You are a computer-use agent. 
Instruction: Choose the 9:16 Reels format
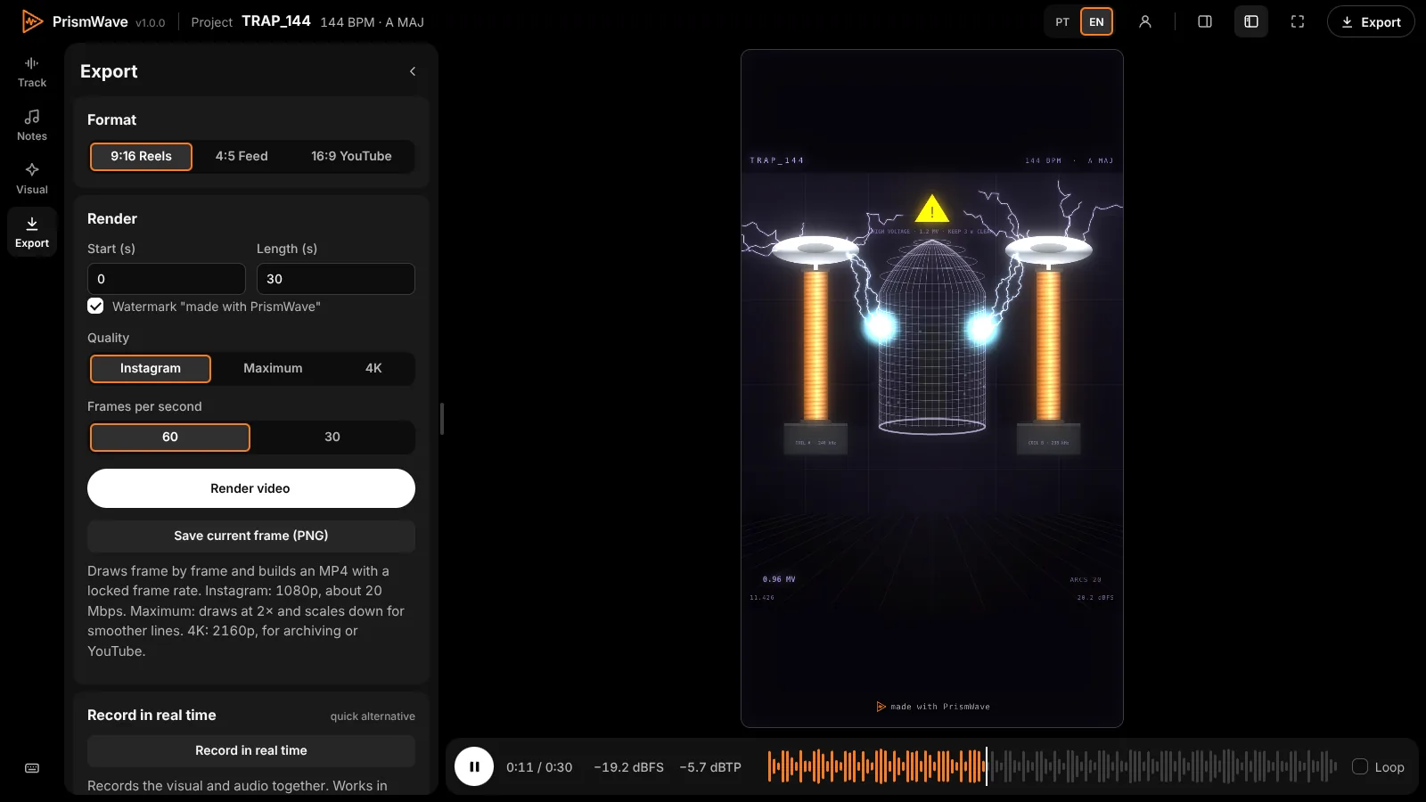(141, 156)
